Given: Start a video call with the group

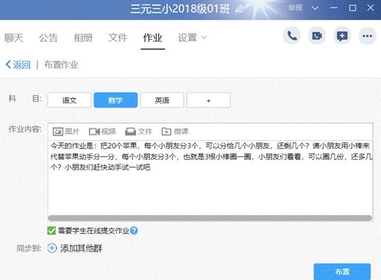Looking at the screenshot, I should click(x=317, y=36).
